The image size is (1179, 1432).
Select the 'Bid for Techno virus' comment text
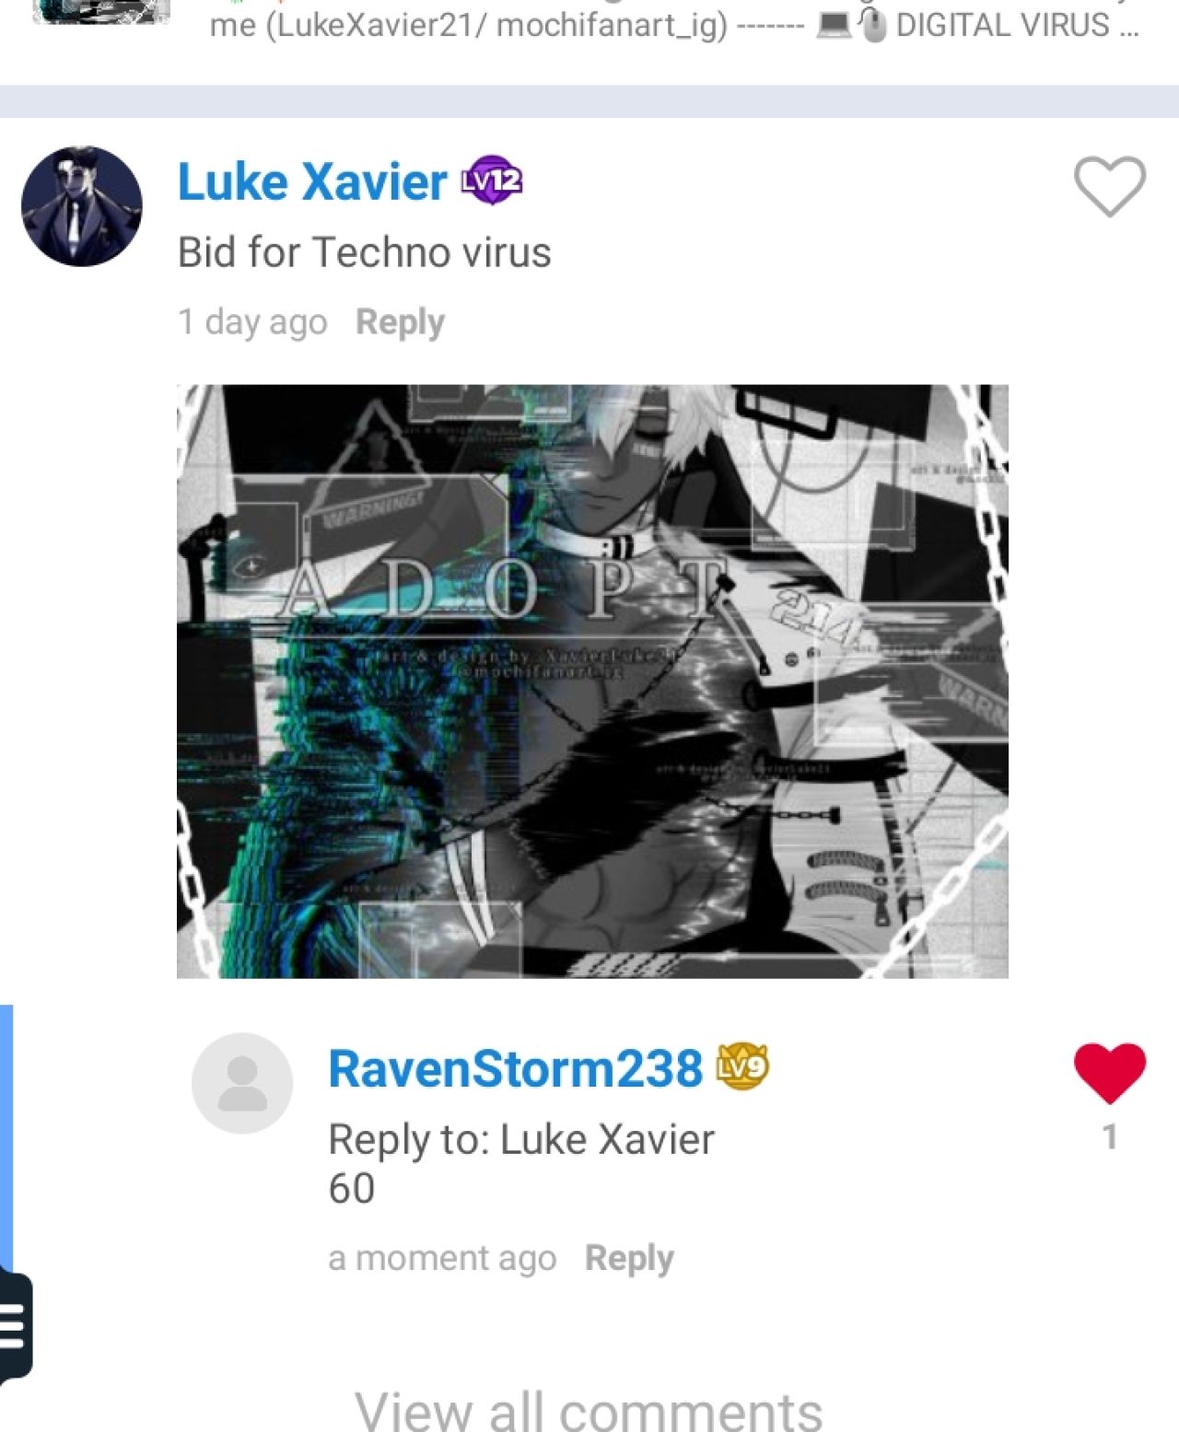pos(365,252)
